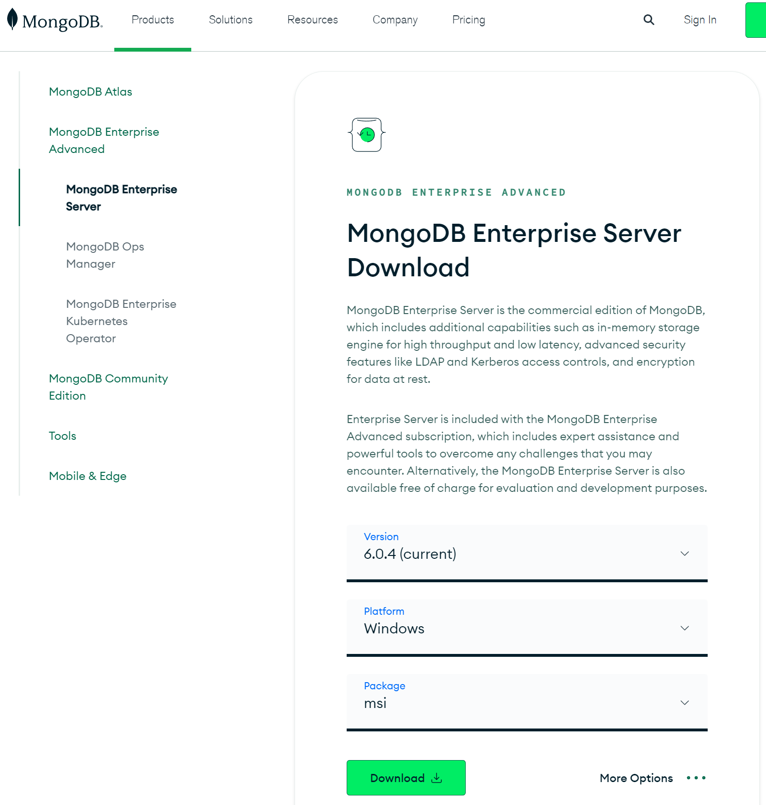Viewport: 766px width, 805px height.
Task: Click the MongoDB Enterprise Server Download heading
Action: click(x=514, y=250)
